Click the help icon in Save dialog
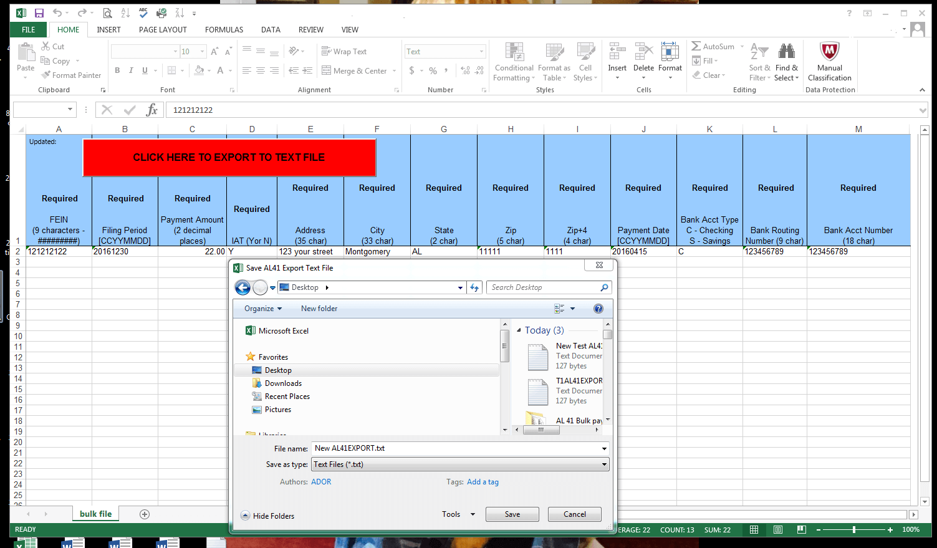This screenshot has width=937, height=548. 598,309
